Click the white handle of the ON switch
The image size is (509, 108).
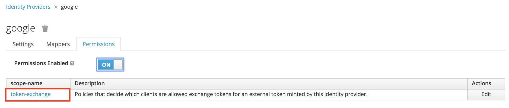[118, 65]
